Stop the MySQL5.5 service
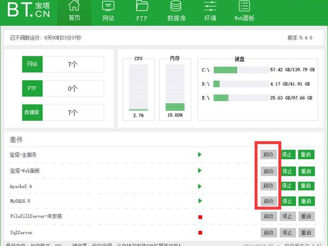The height and width of the screenshot is (246, 328). pyautogui.click(x=288, y=201)
